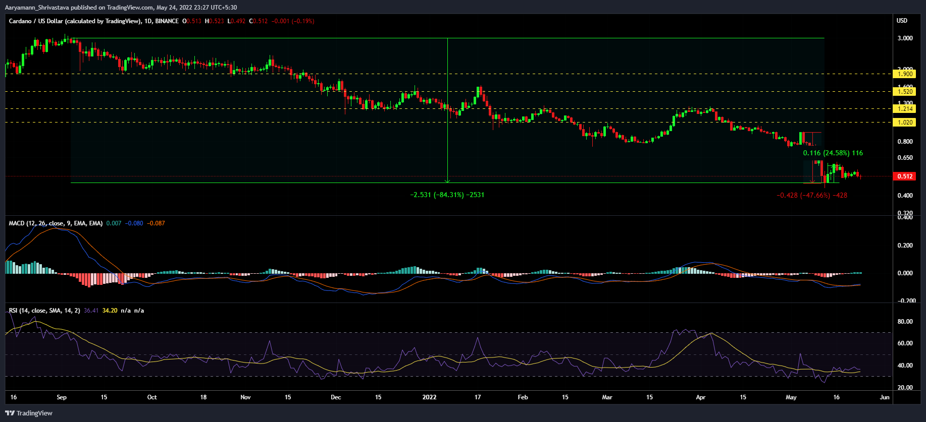This screenshot has height=422, width=926.
Task: Click the 1.020 horizontal line price tag
Action: click(x=904, y=123)
